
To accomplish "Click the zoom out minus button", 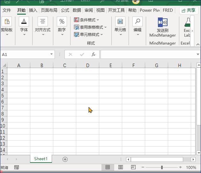I will tap(143, 167).
